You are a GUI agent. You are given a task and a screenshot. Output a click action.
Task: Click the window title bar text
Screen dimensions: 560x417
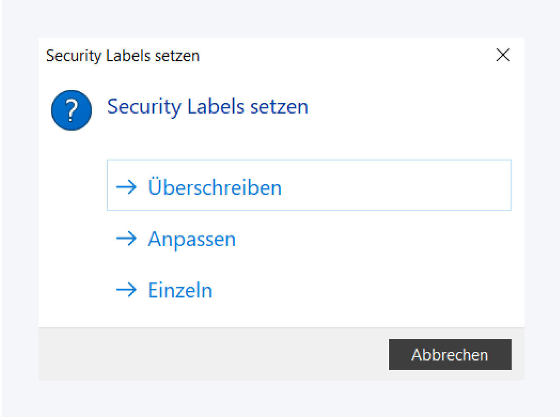coord(123,56)
